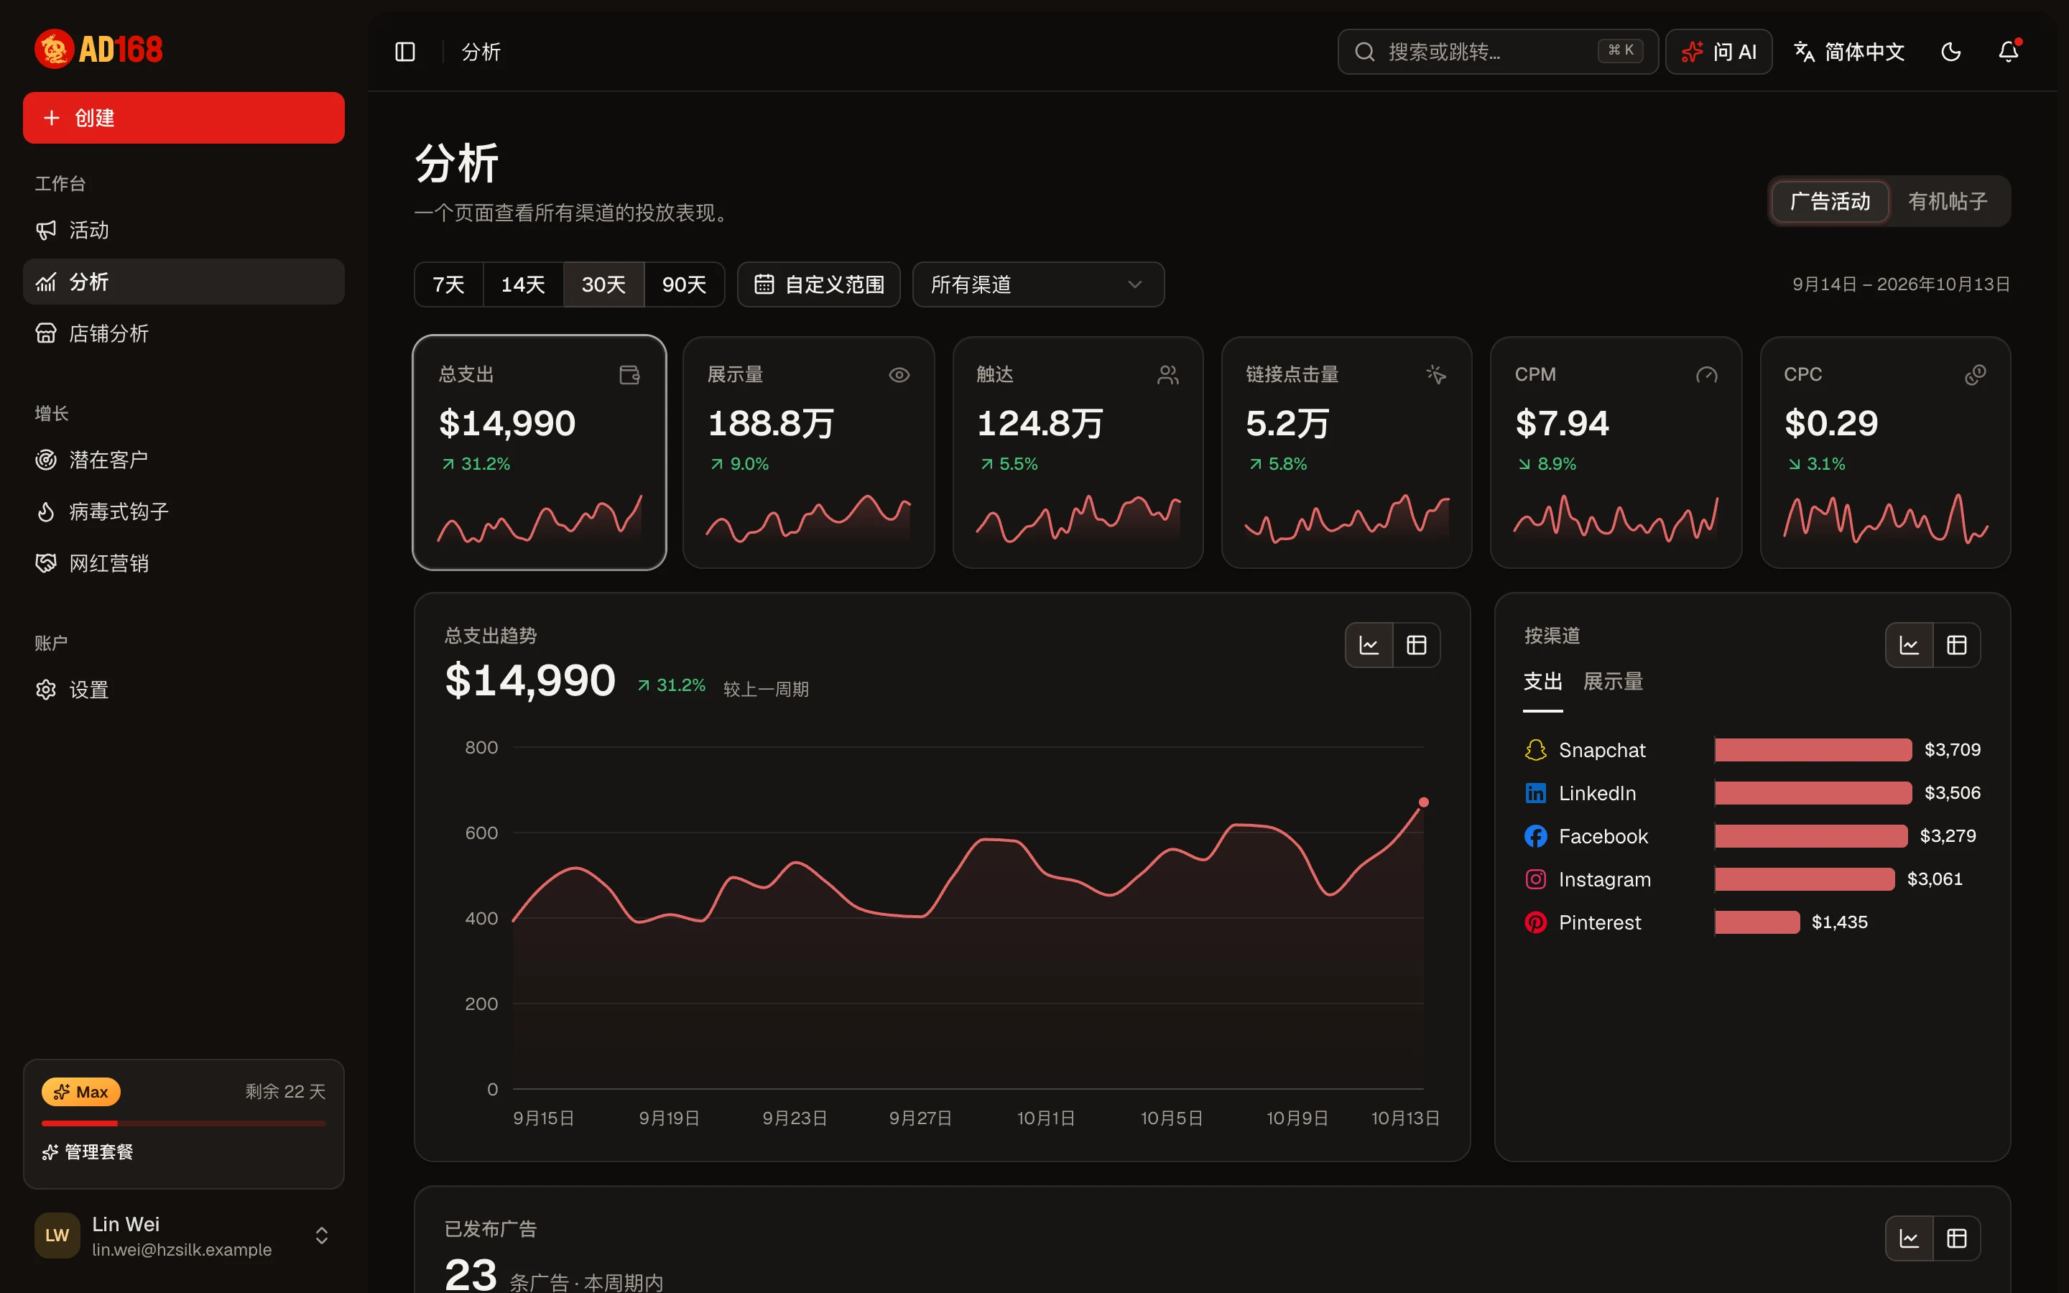
Task: Switch to 支出 tab in 按渠道
Action: [1542, 682]
